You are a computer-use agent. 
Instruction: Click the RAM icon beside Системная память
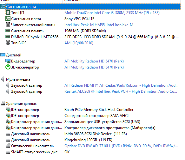pyautogui.click(x=8, y=31)
